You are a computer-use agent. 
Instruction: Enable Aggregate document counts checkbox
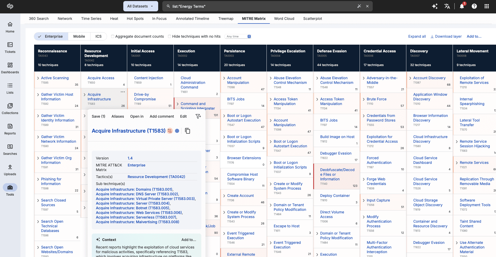[x=113, y=36]
